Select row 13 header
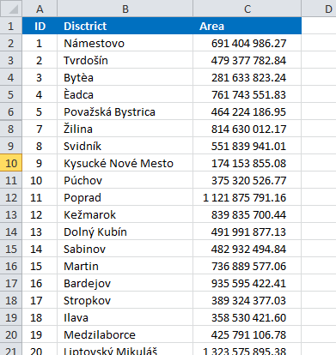Screen dimensions: 336x355 (11, 214)
